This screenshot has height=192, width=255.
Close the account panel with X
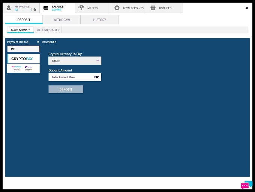pyautogui.click(x=247, y=8)
